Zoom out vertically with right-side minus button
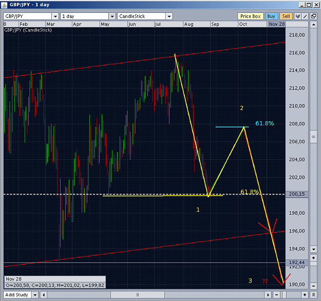The width and height of the screenshot is (321, 301). coord(313,286)
